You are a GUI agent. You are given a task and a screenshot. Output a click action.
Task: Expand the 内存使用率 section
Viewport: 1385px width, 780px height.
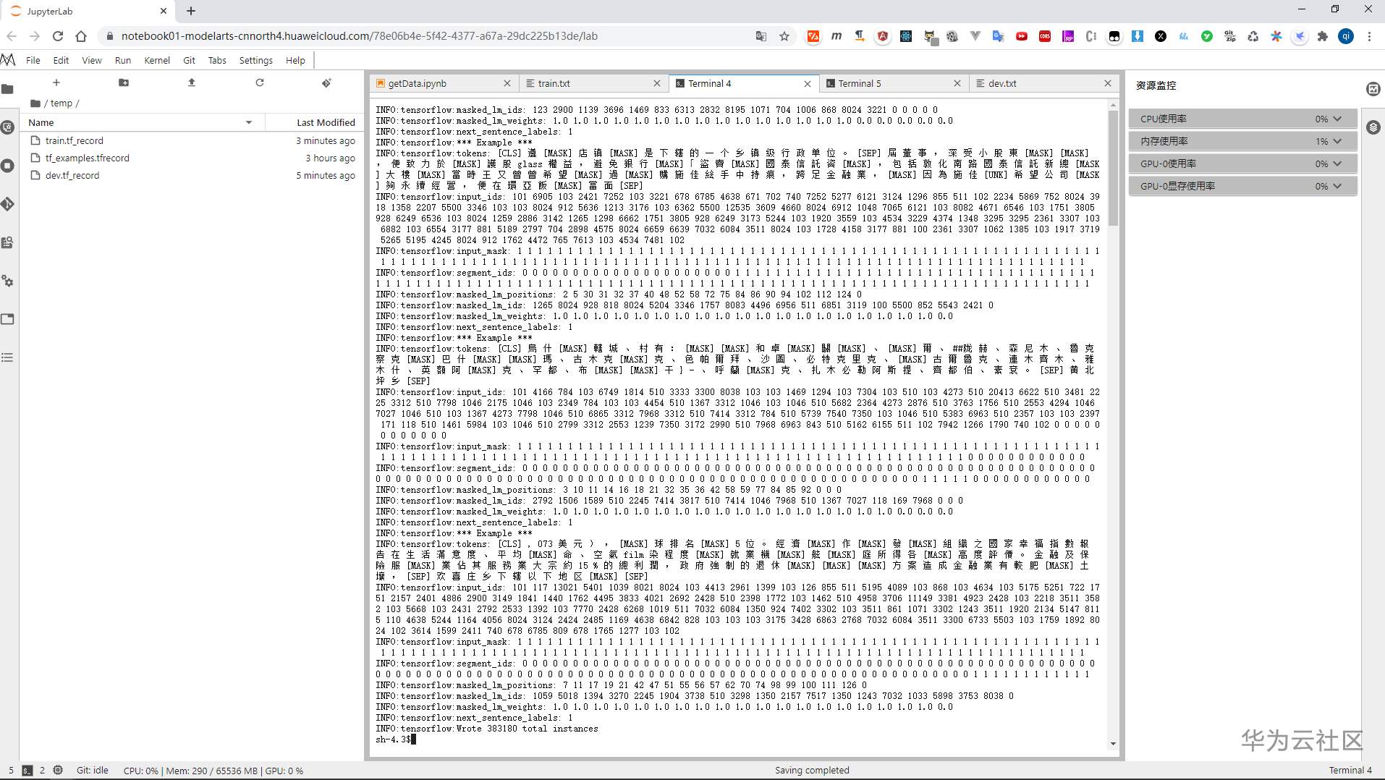pos(1242,141)
